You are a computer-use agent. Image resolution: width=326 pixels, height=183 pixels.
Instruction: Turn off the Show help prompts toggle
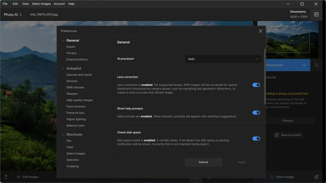coord(256,113)
